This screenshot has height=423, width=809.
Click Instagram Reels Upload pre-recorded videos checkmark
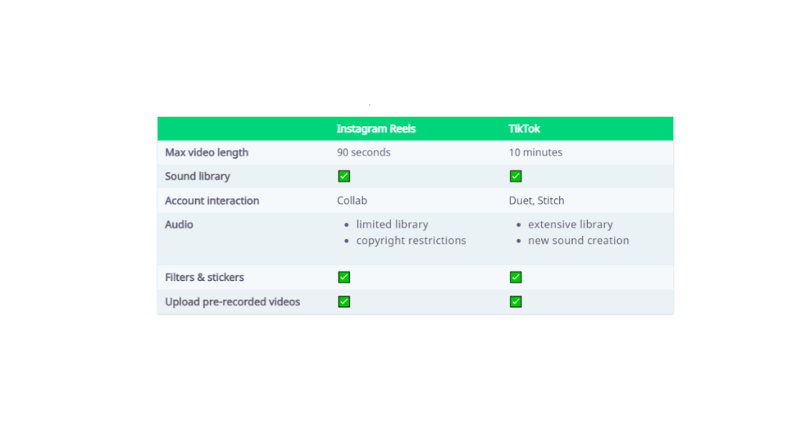pyautogui.click(x=344, y=301)
